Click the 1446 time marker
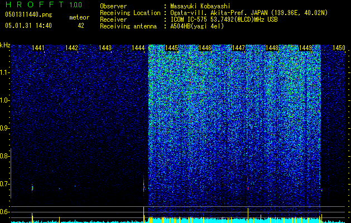The height and width of the screenshot is (223, 351). tap(205, 48)
